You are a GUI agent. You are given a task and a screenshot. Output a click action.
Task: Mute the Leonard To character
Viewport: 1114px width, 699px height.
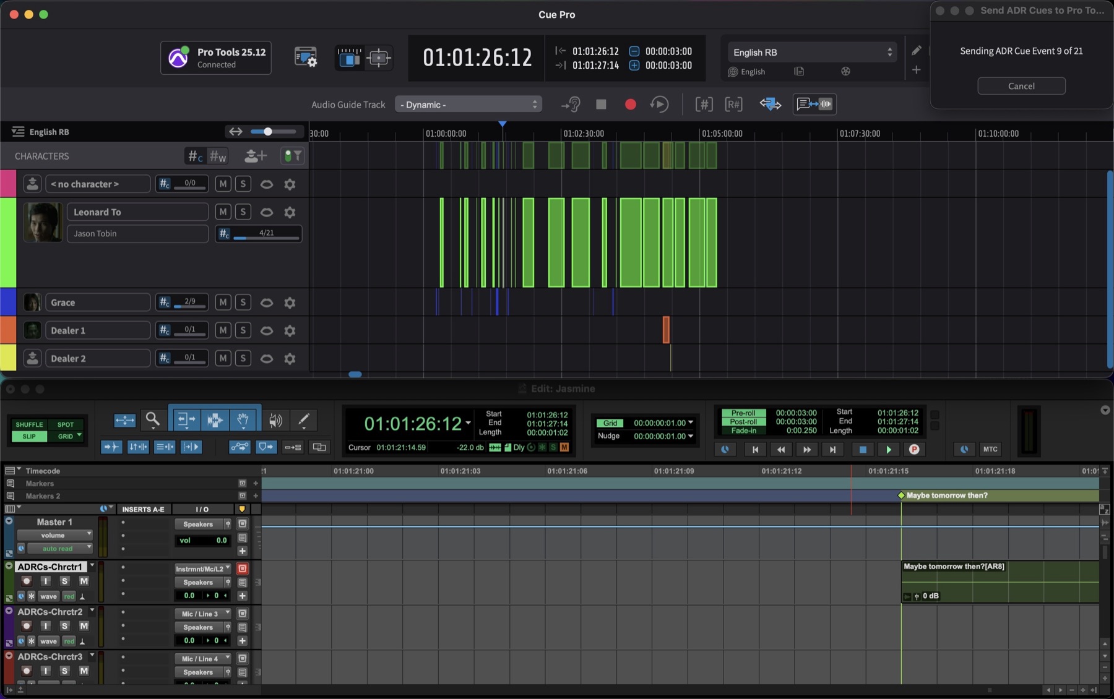(x=223, y=212)
